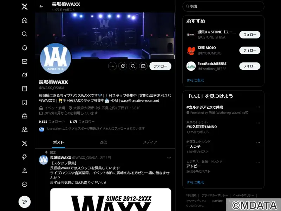This screenshot has width=281, height=211.
Task: Switch to the 返信 tab
Action: 103,142
